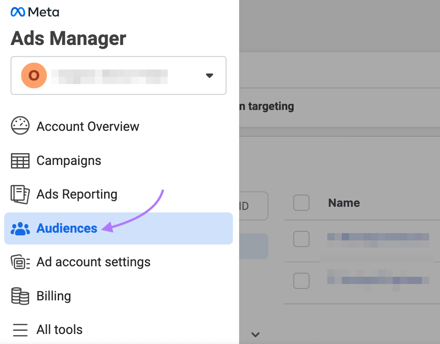Open Campaigns via its grid icon
The width and height of the screenshot is (440, 344).
pyautogui.click(x=19, y=160)
